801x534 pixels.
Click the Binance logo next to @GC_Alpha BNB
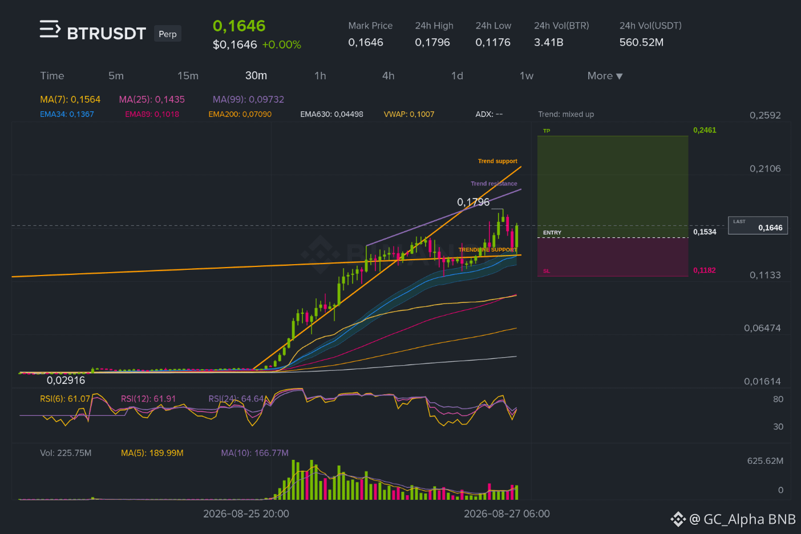click(x=678, y=519)
